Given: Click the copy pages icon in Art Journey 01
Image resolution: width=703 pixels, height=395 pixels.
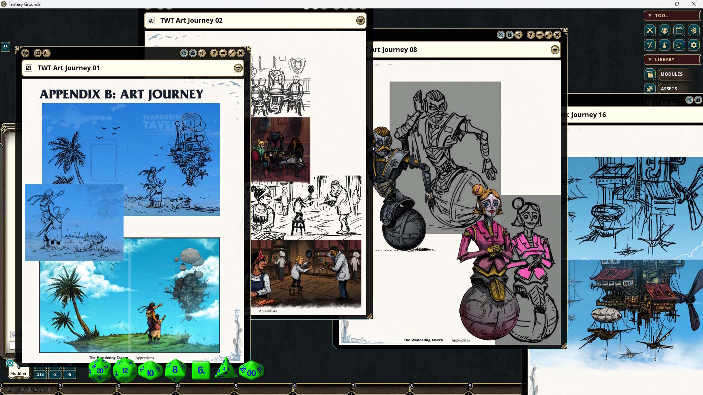Looking at the screenshot, I should (x=47, y=53).
